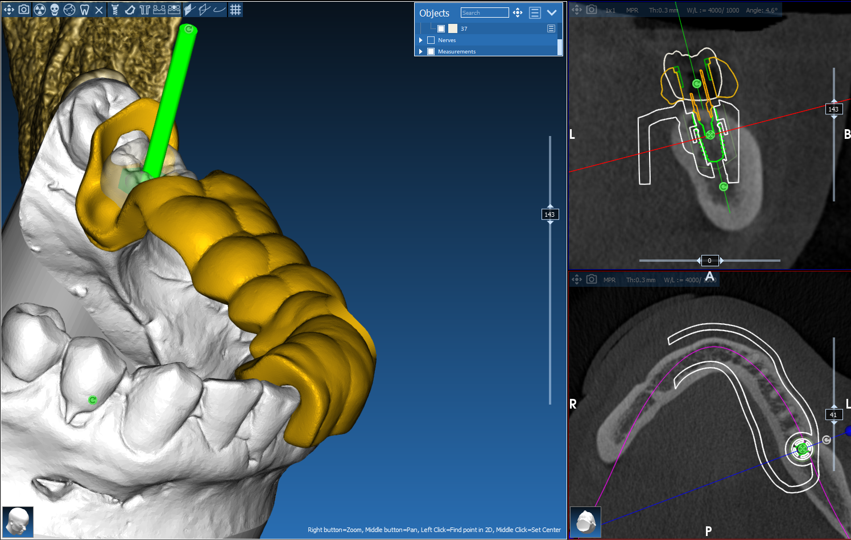
Task: Open the properties menu for object 37
Action: [551, 28]
